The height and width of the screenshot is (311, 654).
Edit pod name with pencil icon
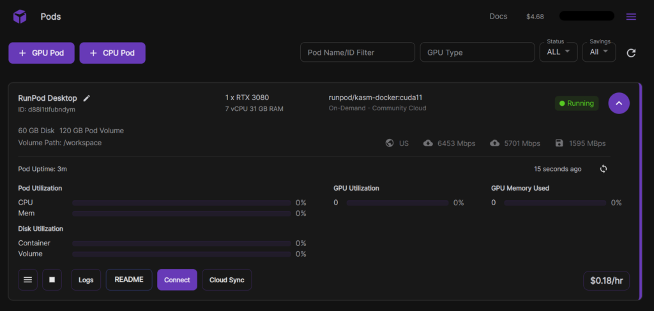point(87,98)
